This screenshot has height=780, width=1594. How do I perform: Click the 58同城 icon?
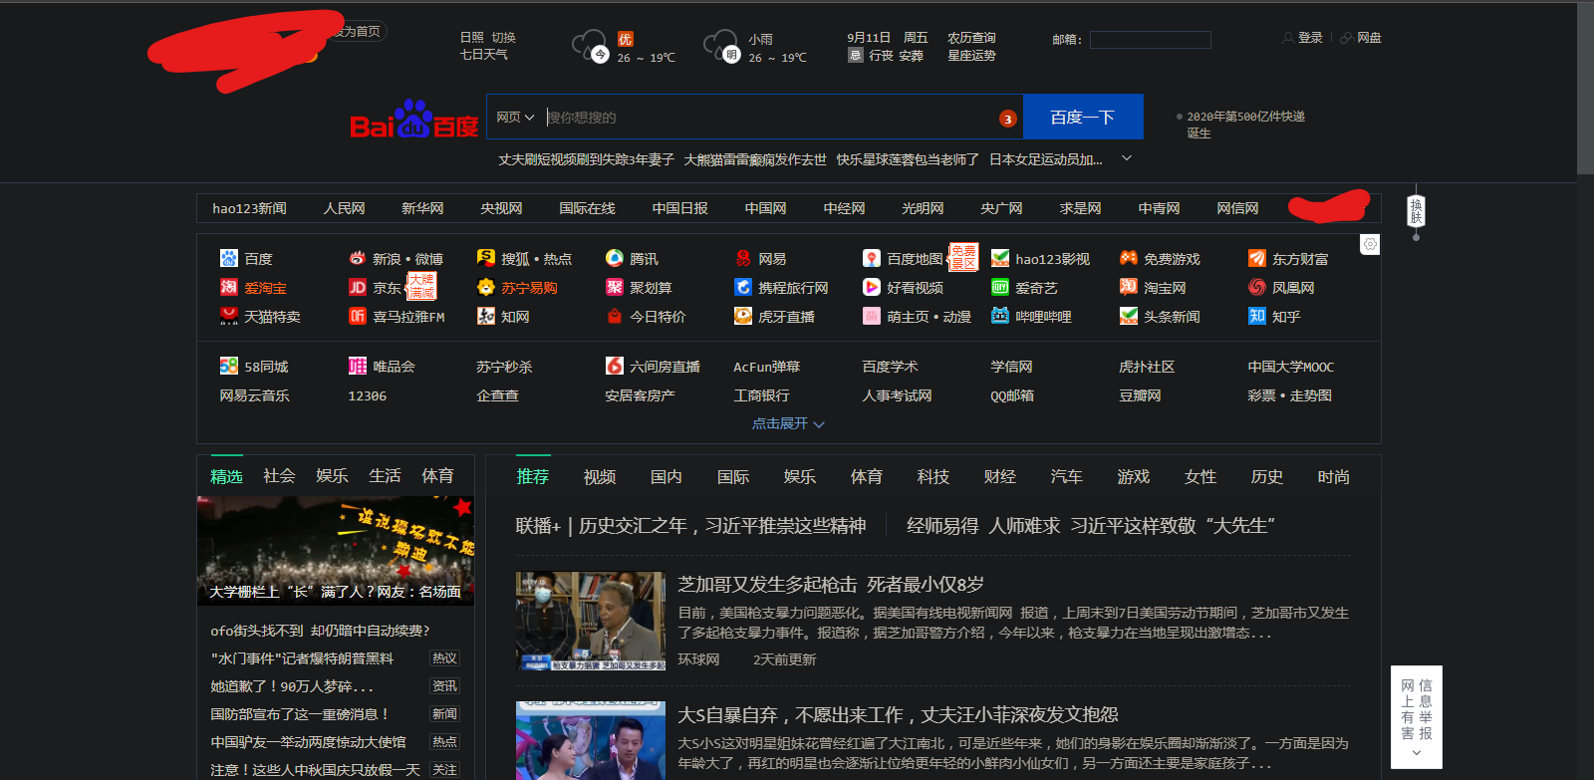(x=229, y=366)
